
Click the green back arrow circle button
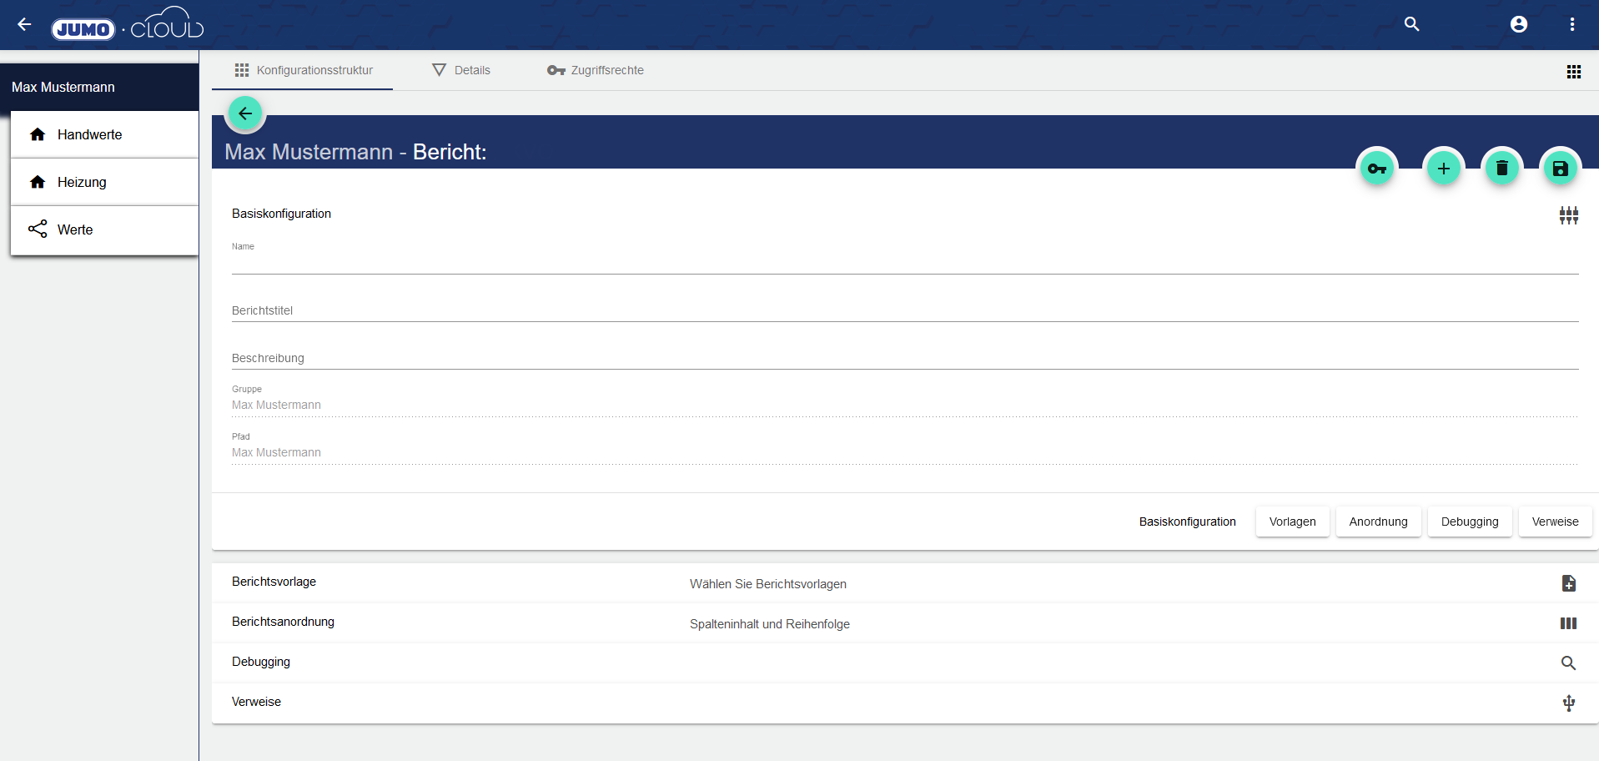(x=245, y=113)
